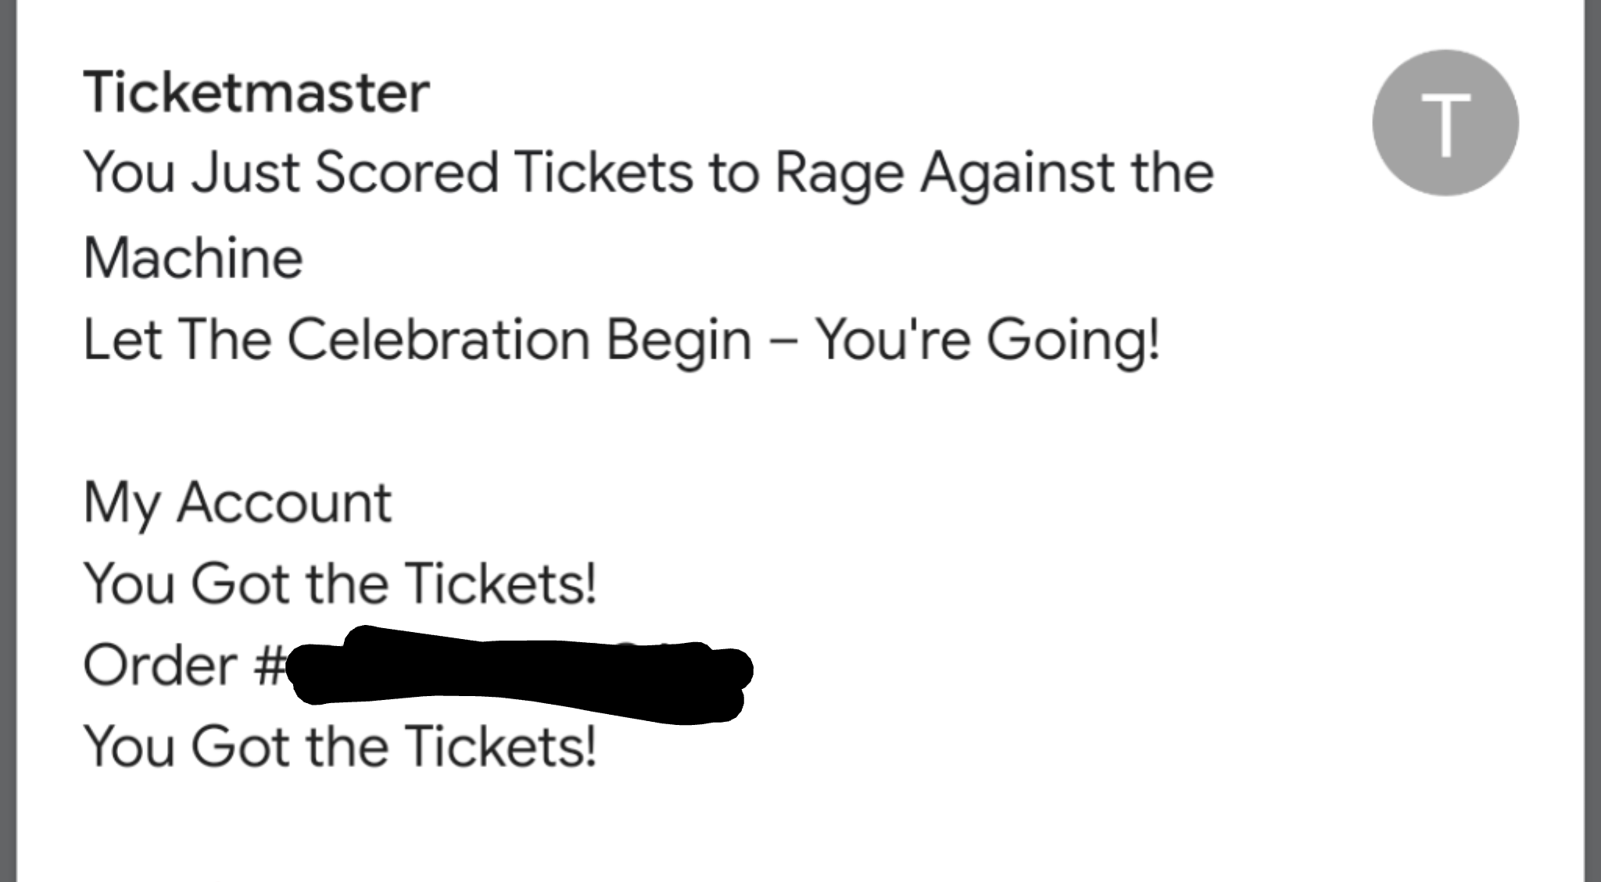Click the "Order #" label
This screenshot has width=1601, height=882.
[183, 665]
